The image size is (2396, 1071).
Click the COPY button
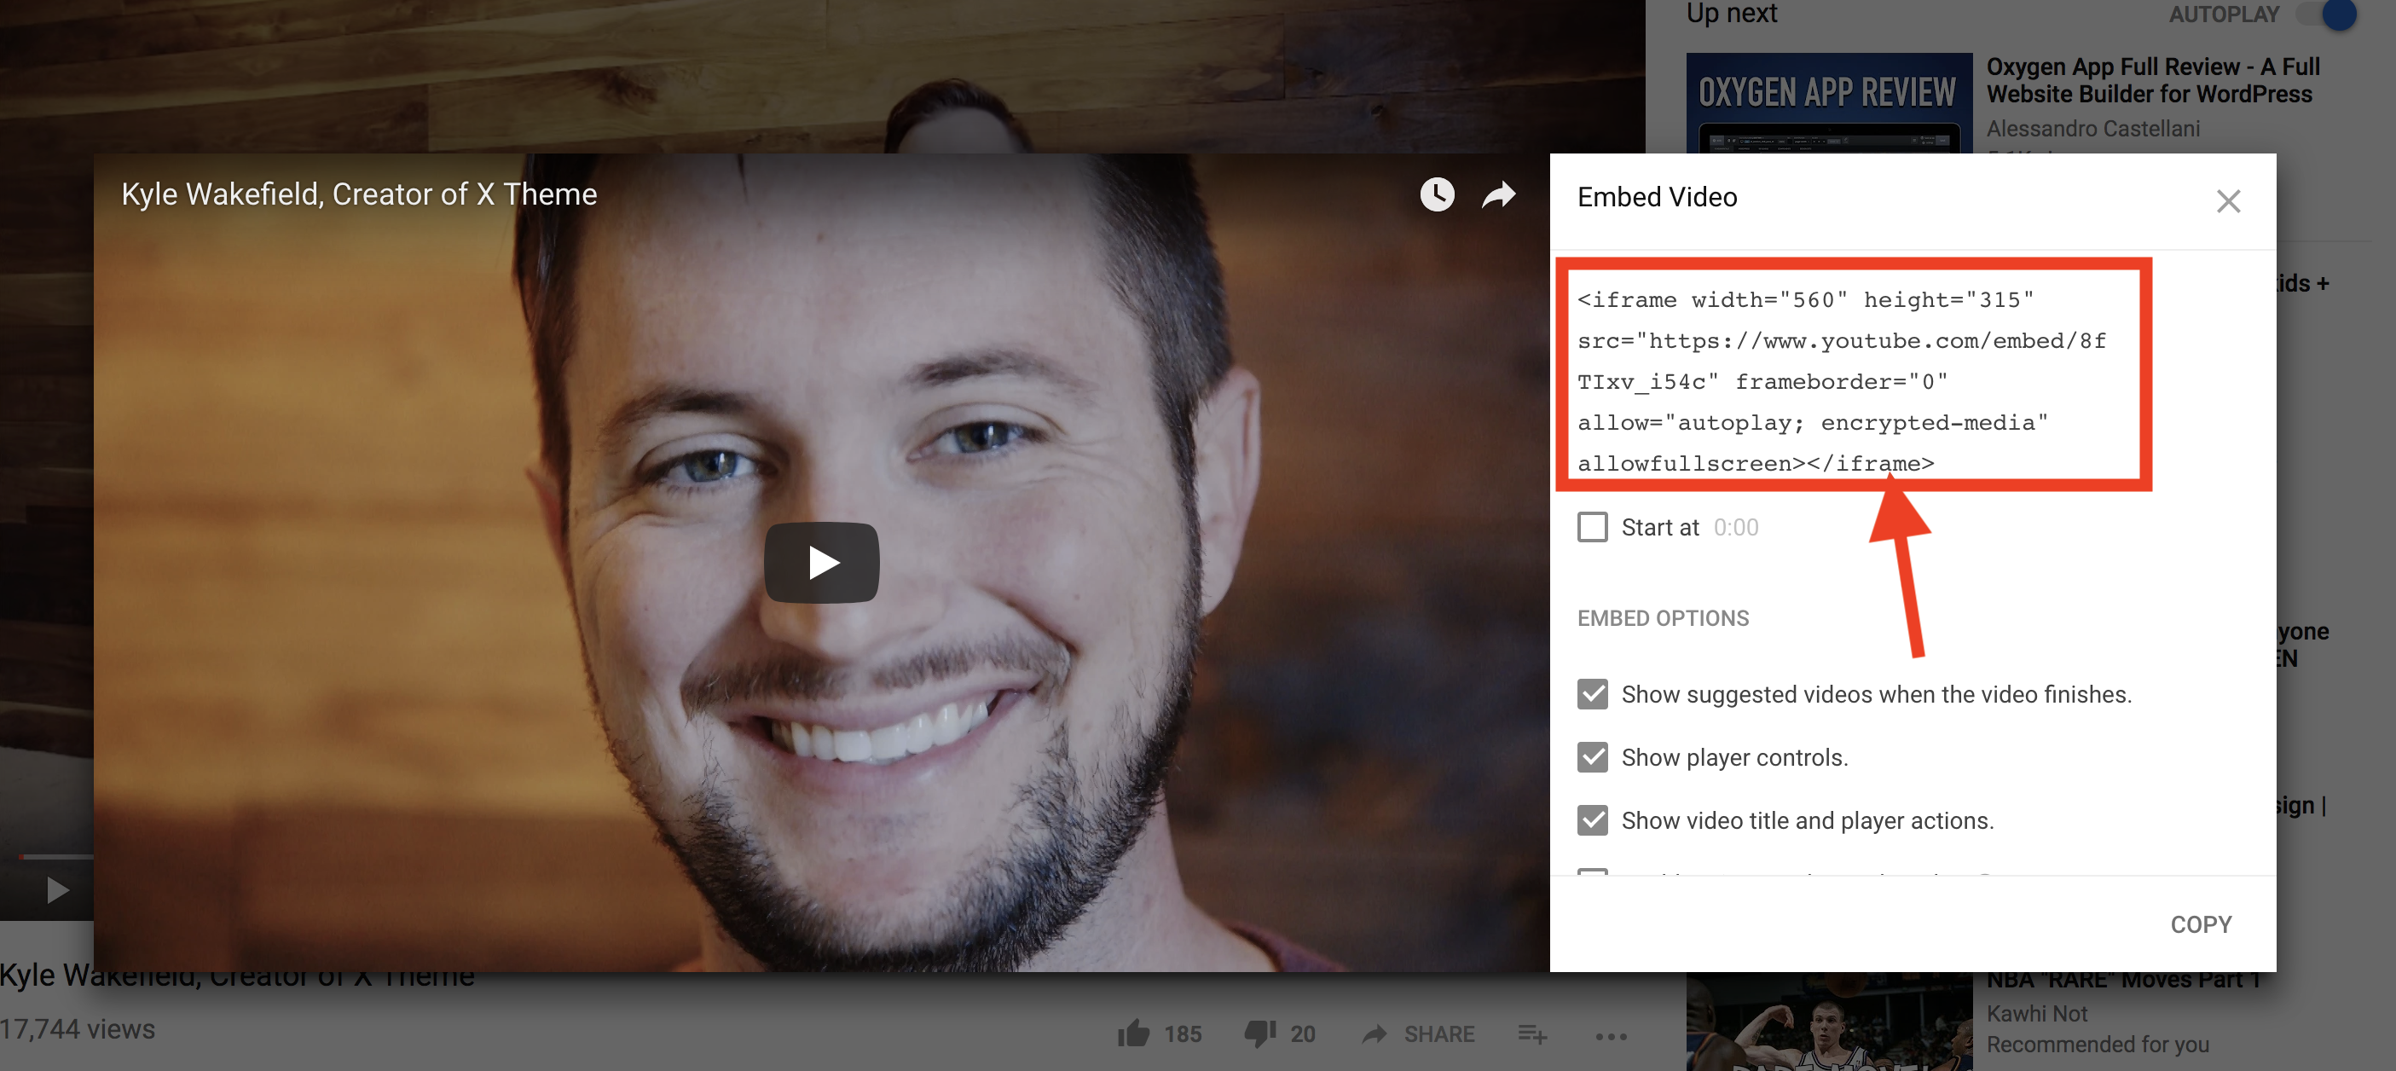[2202, 923]
